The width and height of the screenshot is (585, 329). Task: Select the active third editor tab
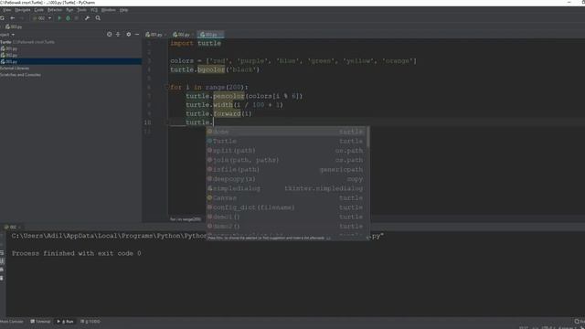(211, 35)
